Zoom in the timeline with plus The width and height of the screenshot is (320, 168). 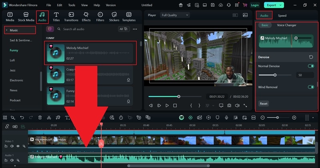(294, 118)
